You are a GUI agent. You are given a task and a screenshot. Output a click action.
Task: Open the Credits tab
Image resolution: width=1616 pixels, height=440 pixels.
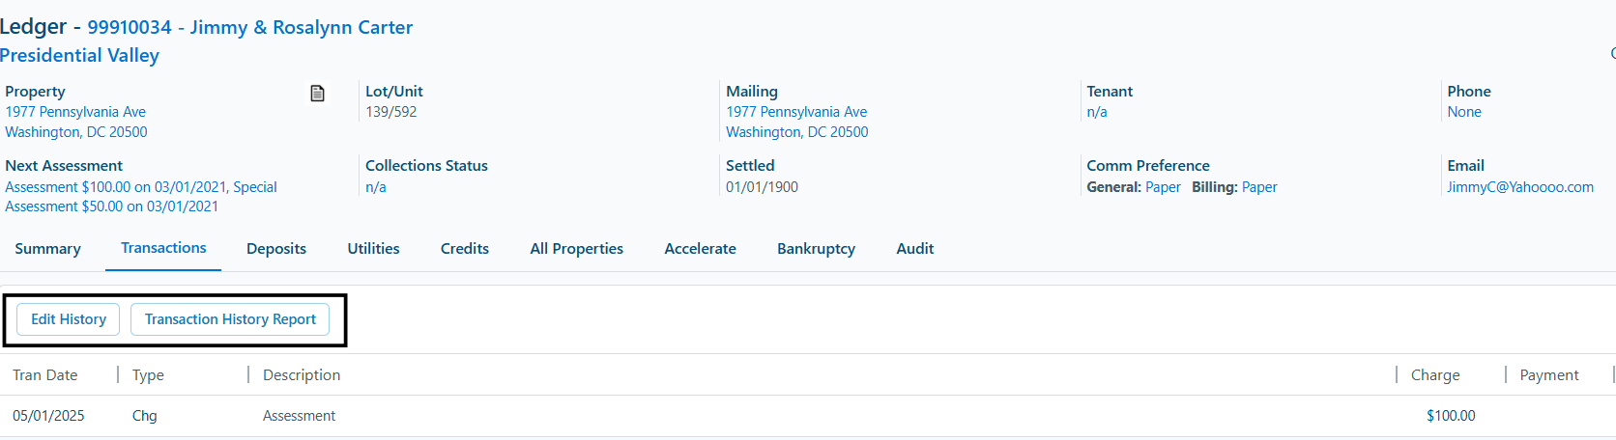click(x=465, y=249)
